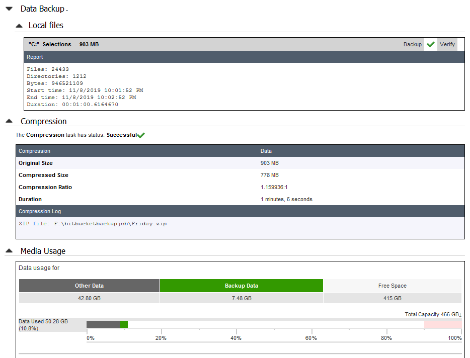470x358 pixels.
Task: Click the pink zone of usage bar
Action: (443, 324)
